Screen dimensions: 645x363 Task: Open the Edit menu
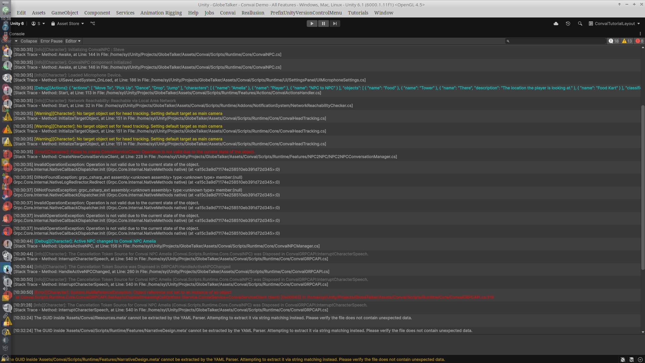coord(21,13)
